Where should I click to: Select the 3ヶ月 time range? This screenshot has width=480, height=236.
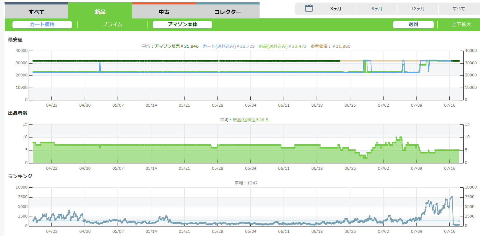pos(336,9)
